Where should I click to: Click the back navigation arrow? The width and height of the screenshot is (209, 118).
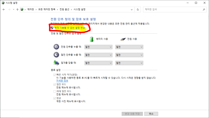coord(4,9)
